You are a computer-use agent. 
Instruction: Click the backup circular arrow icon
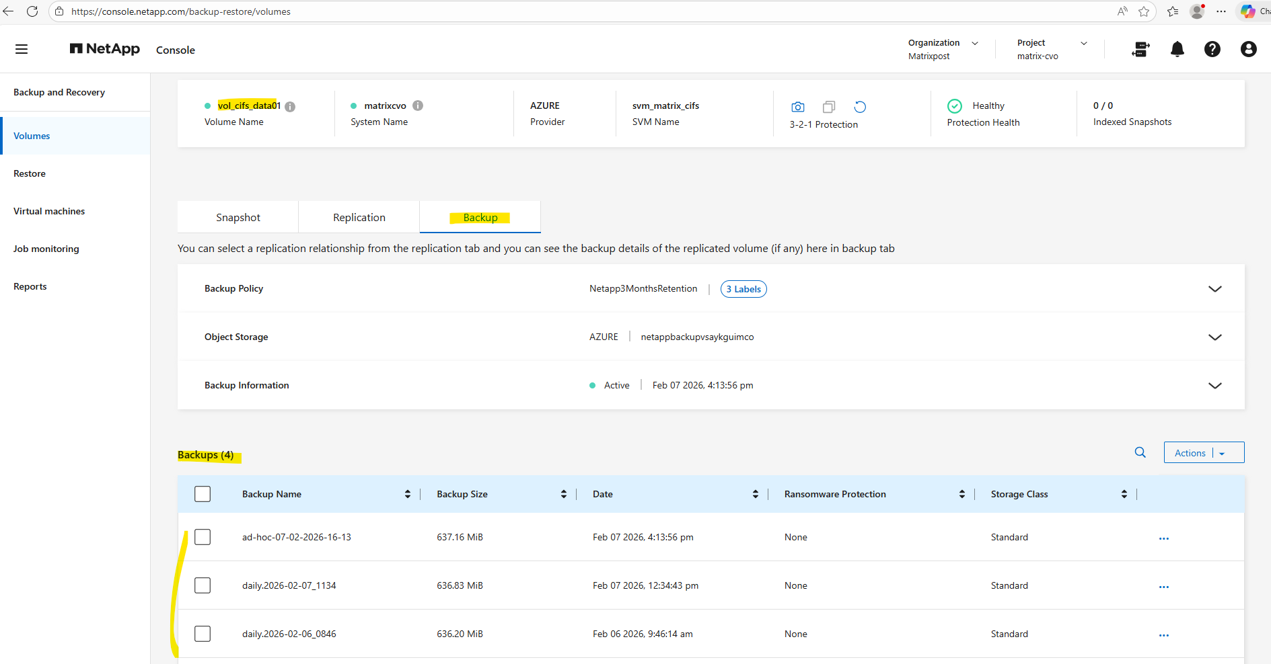860,107
